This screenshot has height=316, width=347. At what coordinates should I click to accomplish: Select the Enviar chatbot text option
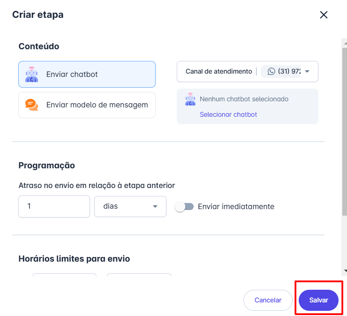click(x=72, y=74)
